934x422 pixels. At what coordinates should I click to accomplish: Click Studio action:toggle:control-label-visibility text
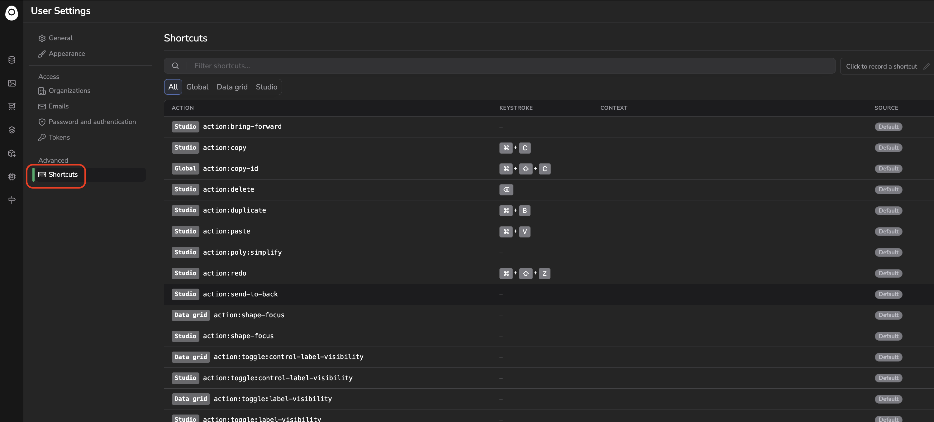(x=278, y=378)
